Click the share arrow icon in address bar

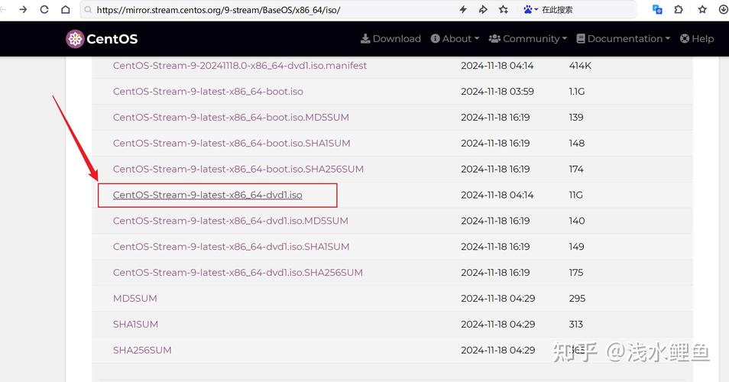[483, 9]
